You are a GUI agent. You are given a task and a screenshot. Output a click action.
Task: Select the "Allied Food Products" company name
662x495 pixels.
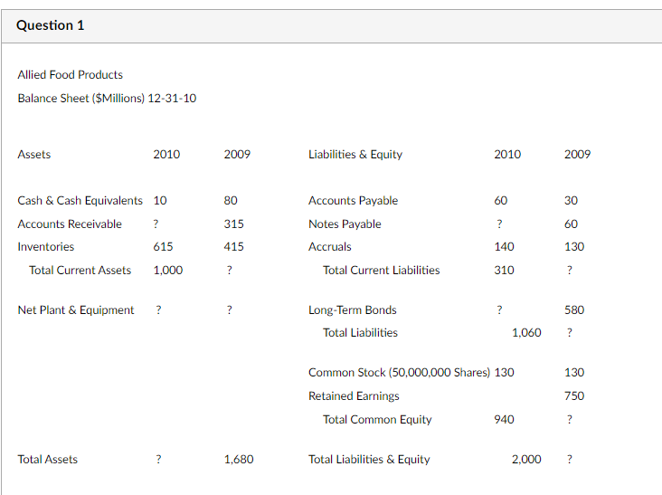point(70,75)
